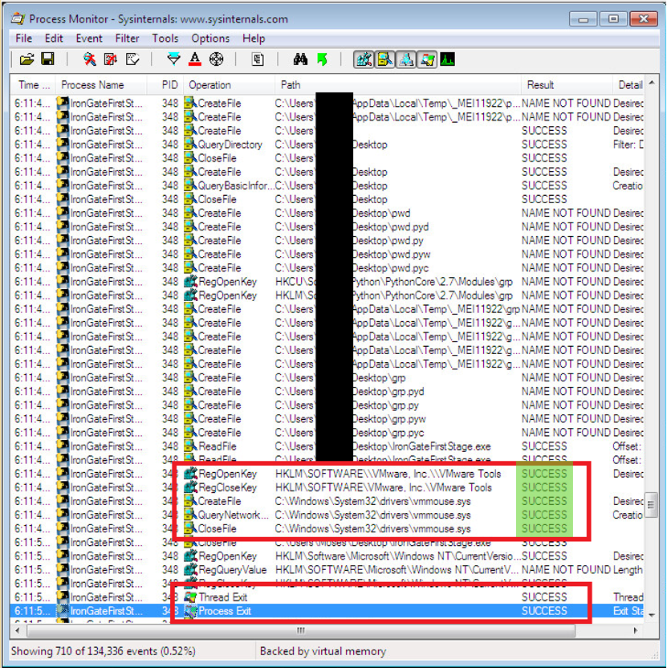This screenshot has width=667, height=668.
Task: Click the Find binoculars icon
Action: click(300, 59)
